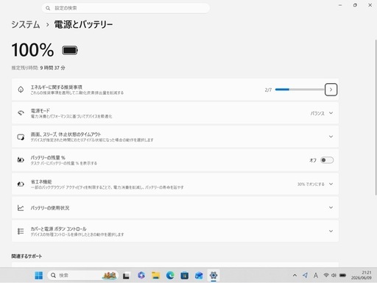Click the 関連するサポート heading

click(x=27, y=257)
